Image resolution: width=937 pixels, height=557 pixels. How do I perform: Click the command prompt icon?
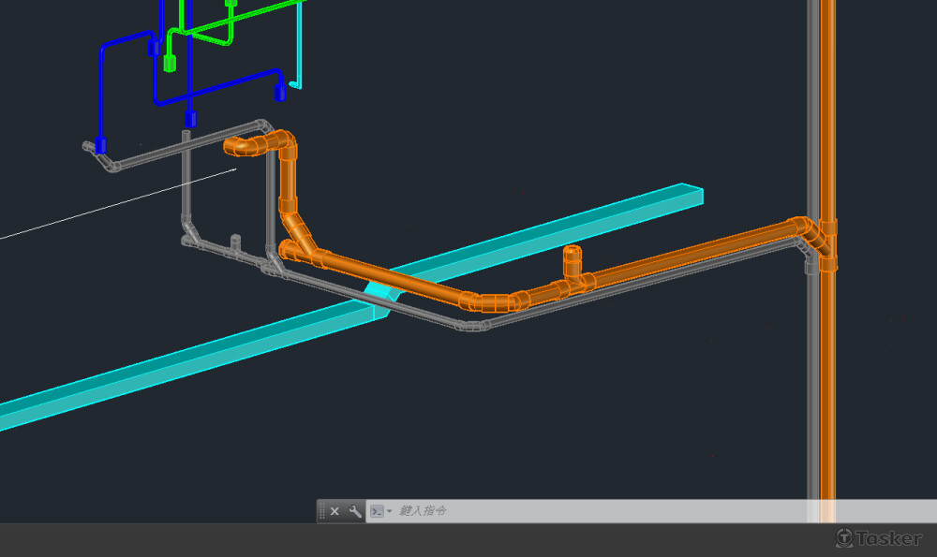[x=376, y=511]
